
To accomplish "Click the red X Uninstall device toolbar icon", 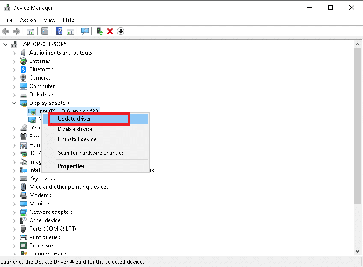I will pyautogui.click(x=110, y=31).
